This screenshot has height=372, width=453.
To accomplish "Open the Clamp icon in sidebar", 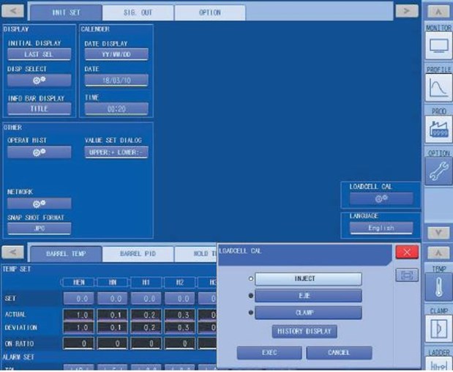I will [x=438, y=328].
